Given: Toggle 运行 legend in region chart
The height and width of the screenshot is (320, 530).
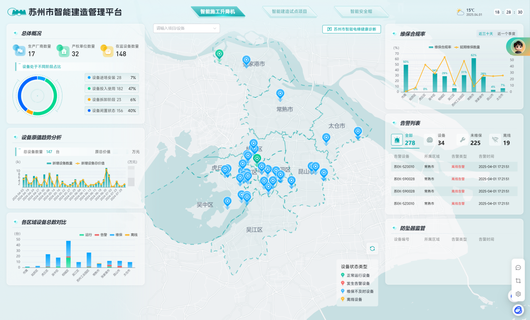Looking at the screenshot, I should (85, 235).
